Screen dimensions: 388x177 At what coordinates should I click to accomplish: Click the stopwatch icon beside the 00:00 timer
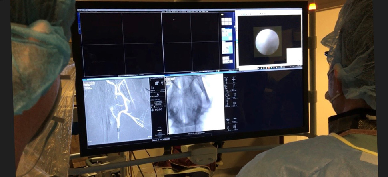[152, 110]
